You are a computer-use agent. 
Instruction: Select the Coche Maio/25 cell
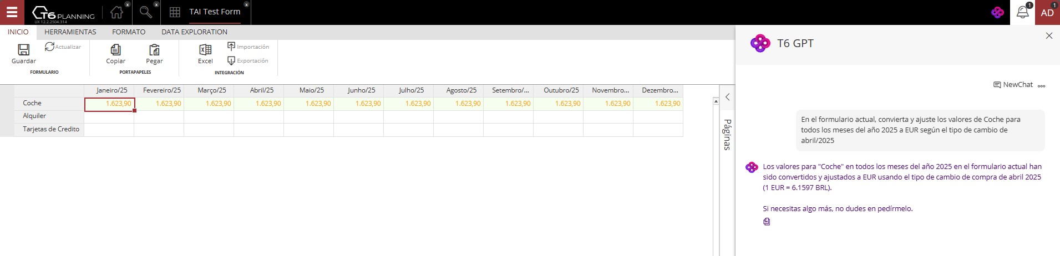pos(309,104)
